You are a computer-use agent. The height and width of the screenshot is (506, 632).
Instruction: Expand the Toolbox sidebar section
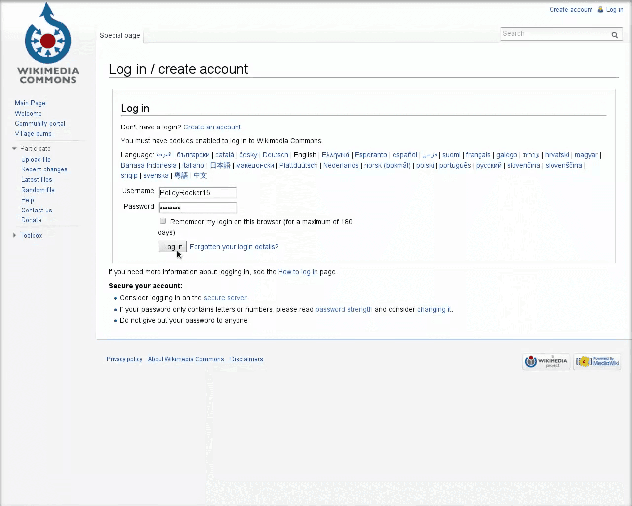pos(14,235)
